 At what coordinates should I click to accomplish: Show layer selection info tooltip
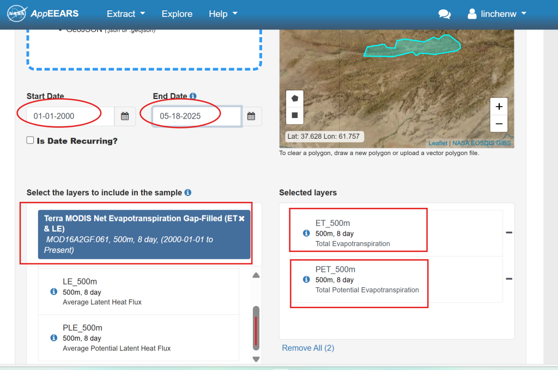188,192
